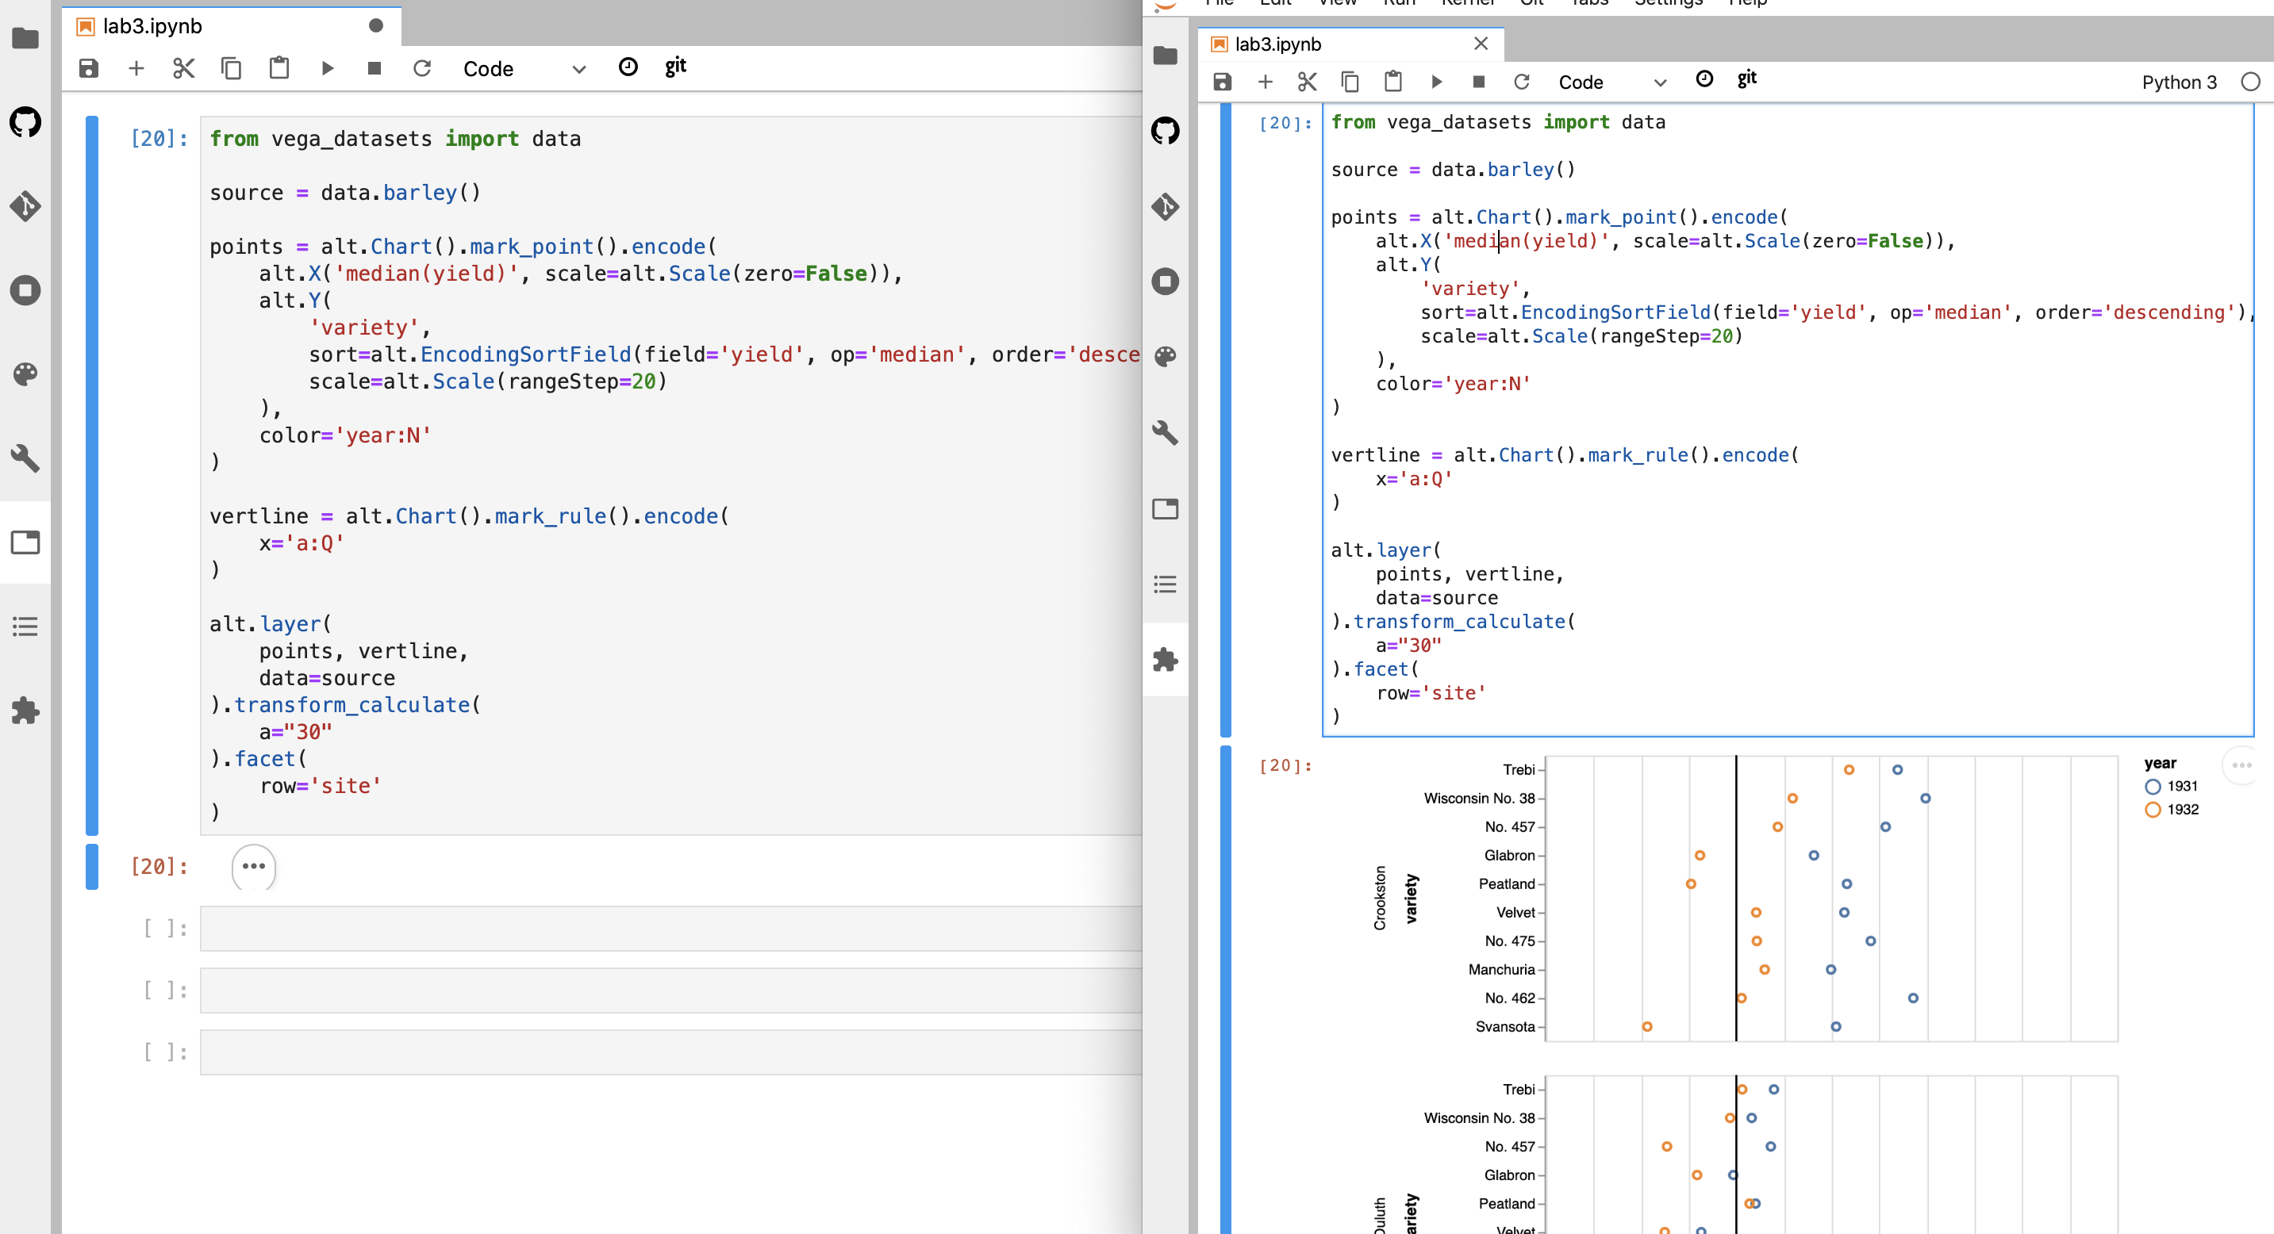Paste cell in left window toolbar
This screenshot has height=1234, width=2274.
279,68
